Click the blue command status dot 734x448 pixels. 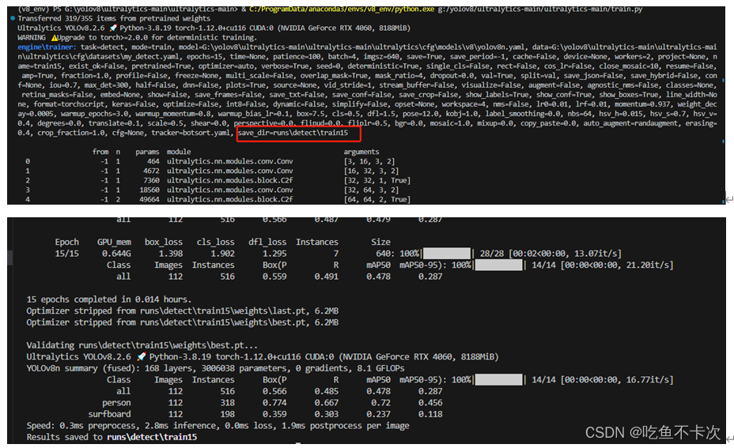click(x=13, y=19)
